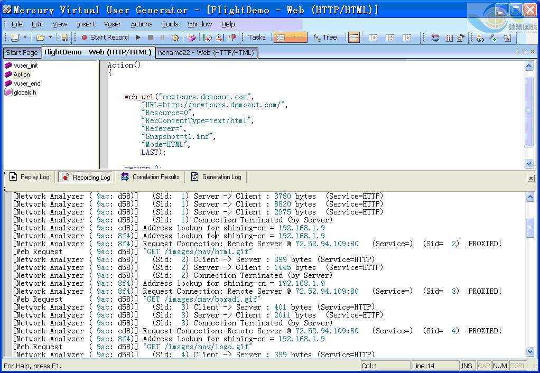Screen dimensions: 540x373
Task: Open the Insert menu
Action: click(86, 24)
